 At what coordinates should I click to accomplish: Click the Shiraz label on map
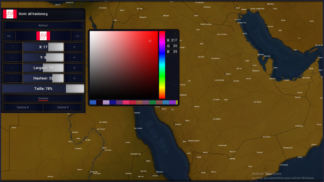point(283,20)
